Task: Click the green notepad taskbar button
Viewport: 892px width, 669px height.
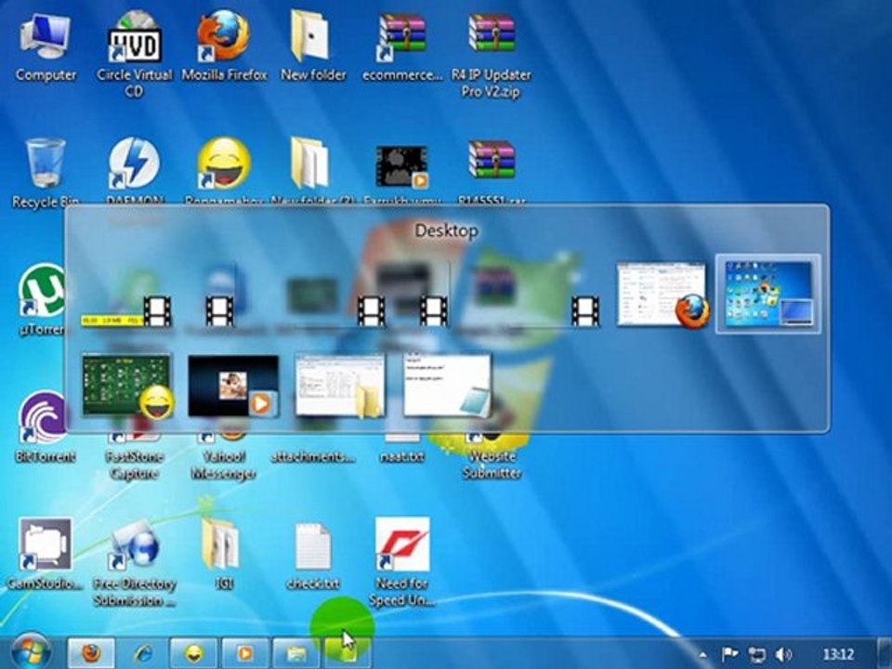Action: [348, 653]
